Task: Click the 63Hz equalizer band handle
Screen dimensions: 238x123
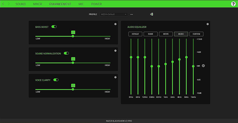Action: (138, 57)
